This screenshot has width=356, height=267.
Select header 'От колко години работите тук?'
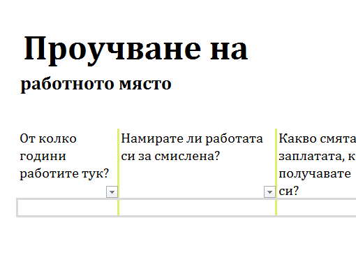click(64, 156)
